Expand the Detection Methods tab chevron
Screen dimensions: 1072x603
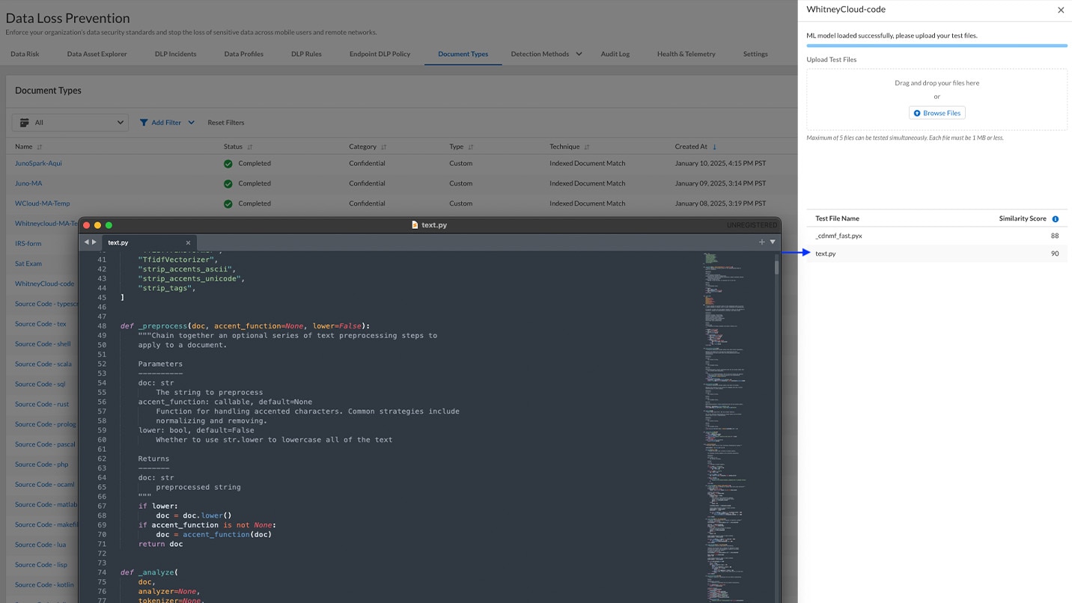click(579, 54)
